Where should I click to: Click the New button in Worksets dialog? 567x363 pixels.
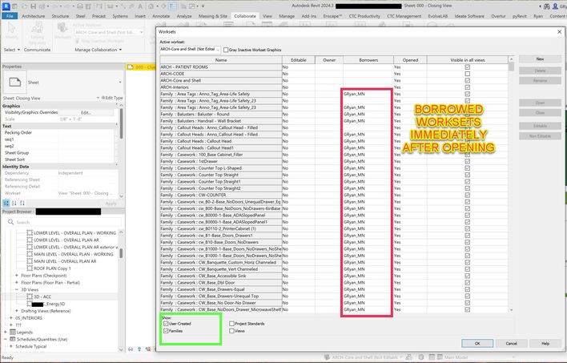tap(540, 59)
